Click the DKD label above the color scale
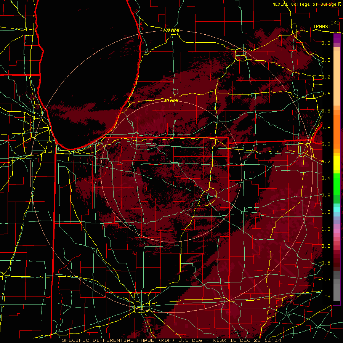 tap(335, 23)
